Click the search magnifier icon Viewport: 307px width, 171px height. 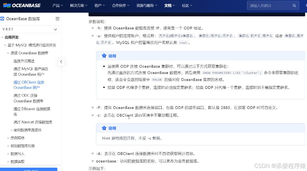point(294,6)
